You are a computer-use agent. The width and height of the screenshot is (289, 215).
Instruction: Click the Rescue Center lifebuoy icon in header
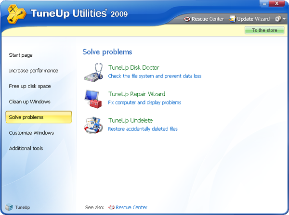[x=187, y=19]
